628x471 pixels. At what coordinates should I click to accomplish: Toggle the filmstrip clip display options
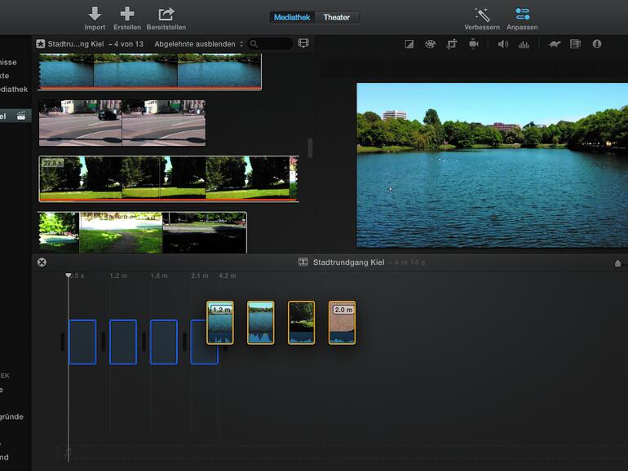coord(303,43)
